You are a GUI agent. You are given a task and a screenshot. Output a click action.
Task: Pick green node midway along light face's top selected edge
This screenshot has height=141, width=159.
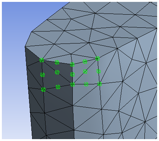coord(85,61)
